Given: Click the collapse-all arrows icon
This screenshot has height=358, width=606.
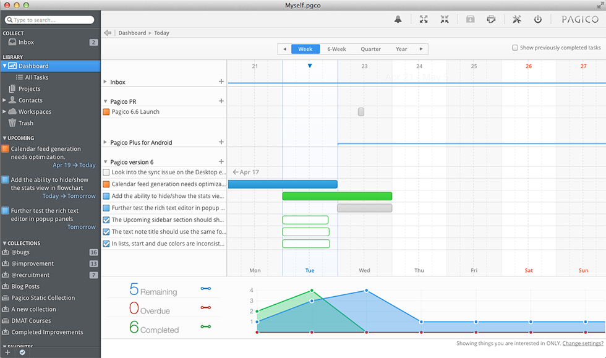Looking at the screenshot, I should pos(445,19).
